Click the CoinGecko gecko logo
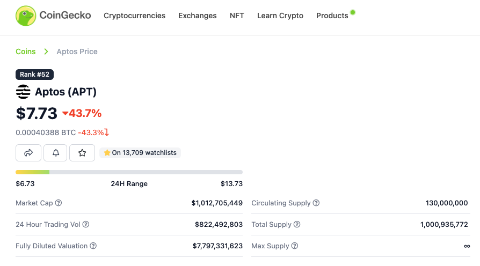Viewport: 480px width, 266px height. pyautogui.click(x=25, y=16)
